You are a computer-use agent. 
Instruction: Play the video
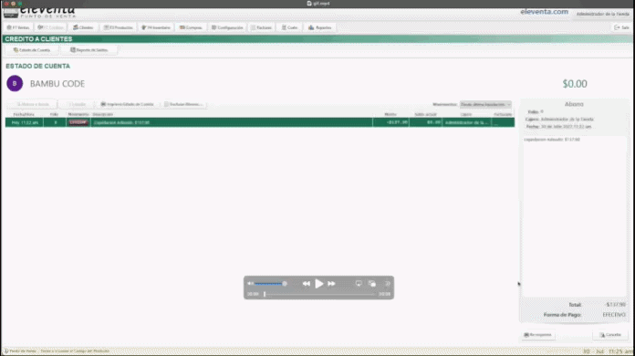tap(319, 284)
